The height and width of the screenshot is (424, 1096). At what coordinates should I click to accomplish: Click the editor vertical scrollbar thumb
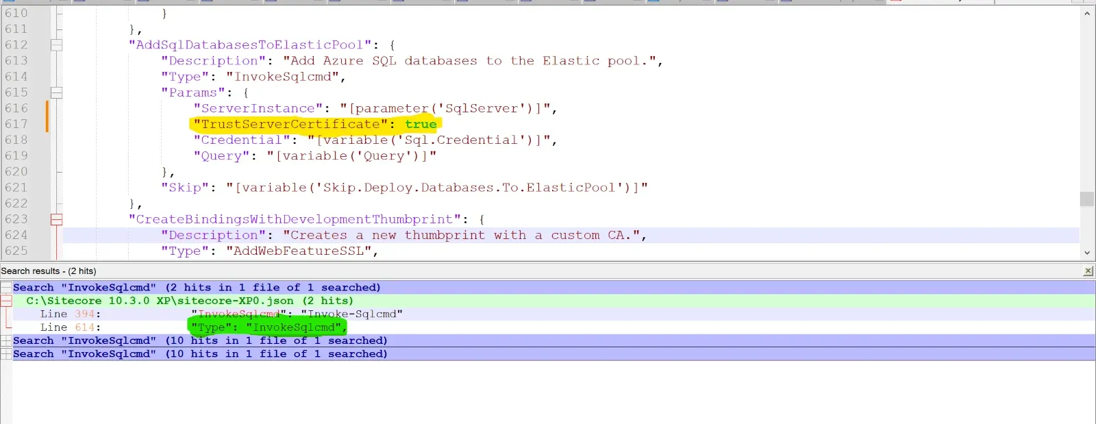click(1087, 199)
